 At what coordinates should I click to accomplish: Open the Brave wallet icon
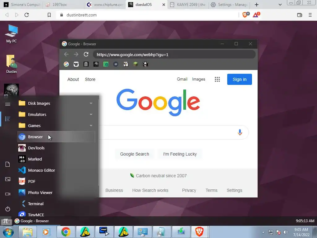pyautogui.click(x=300, y=15)
